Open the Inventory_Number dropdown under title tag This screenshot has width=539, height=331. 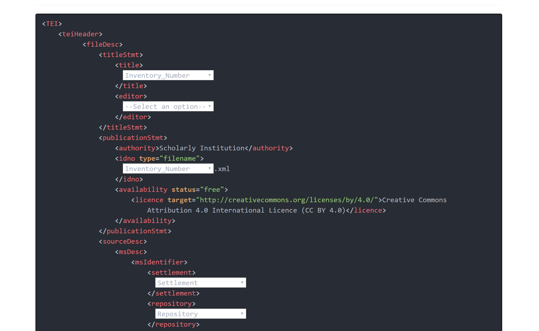[168, 75]
